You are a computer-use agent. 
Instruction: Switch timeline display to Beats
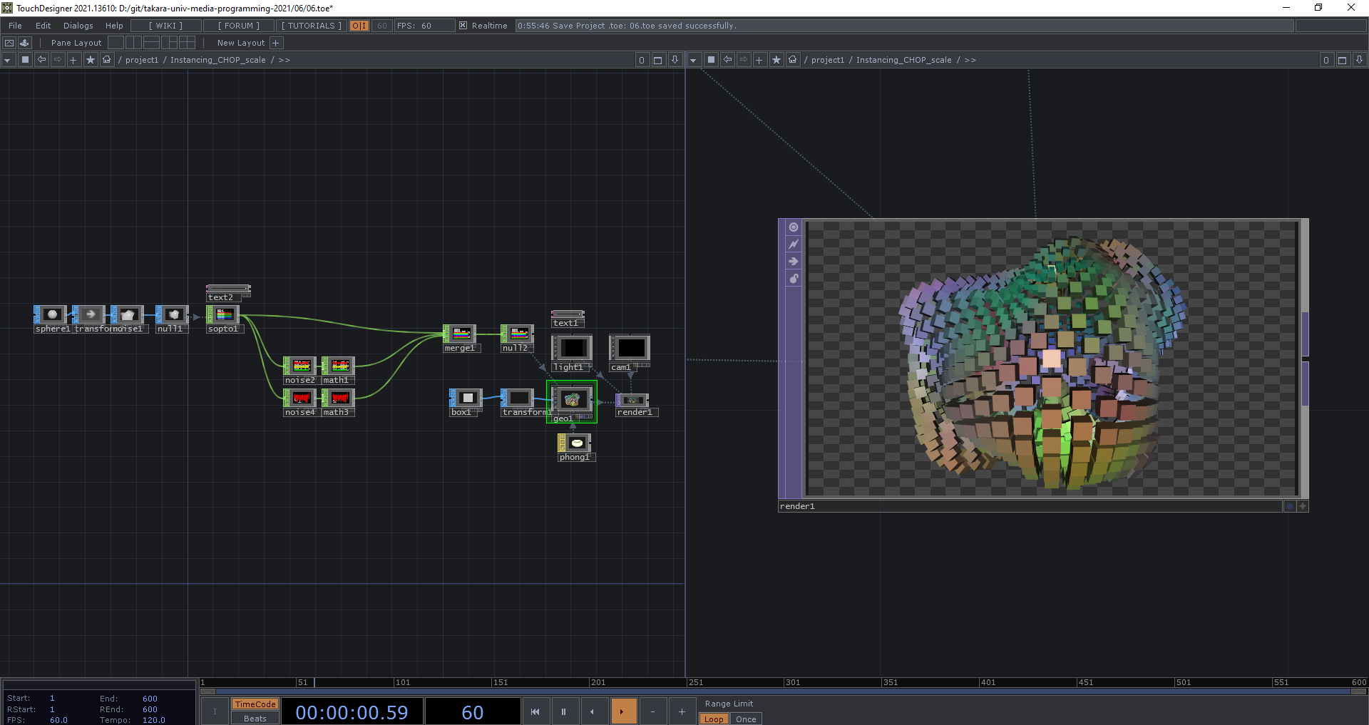point(255,719)
